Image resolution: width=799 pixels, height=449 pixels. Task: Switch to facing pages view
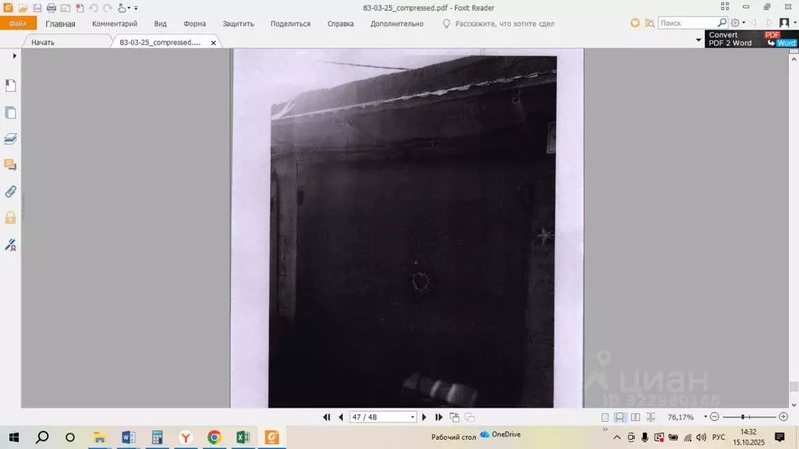(x=635, y=417)
